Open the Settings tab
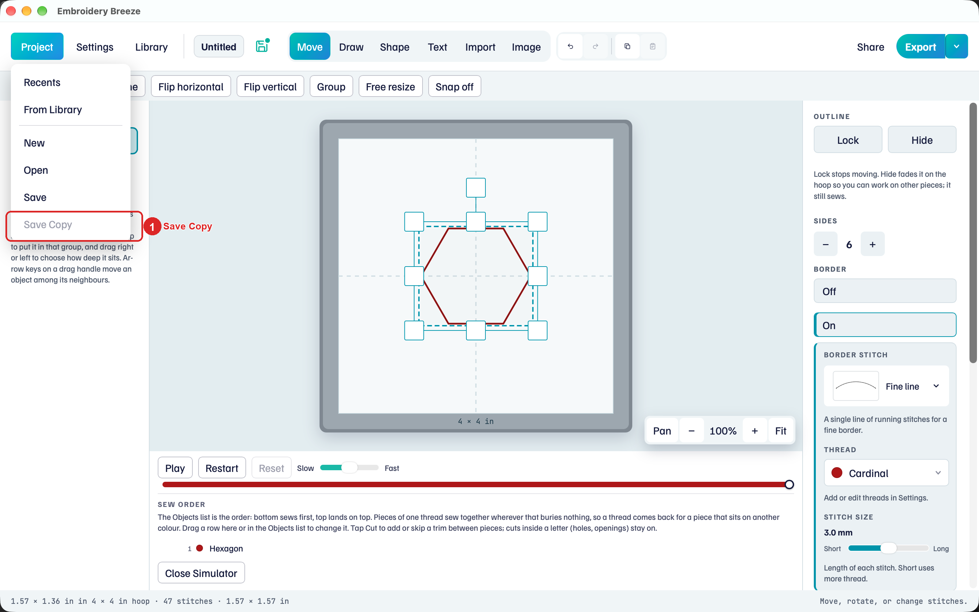Screen dimensions: 979x612 [95, 47]
